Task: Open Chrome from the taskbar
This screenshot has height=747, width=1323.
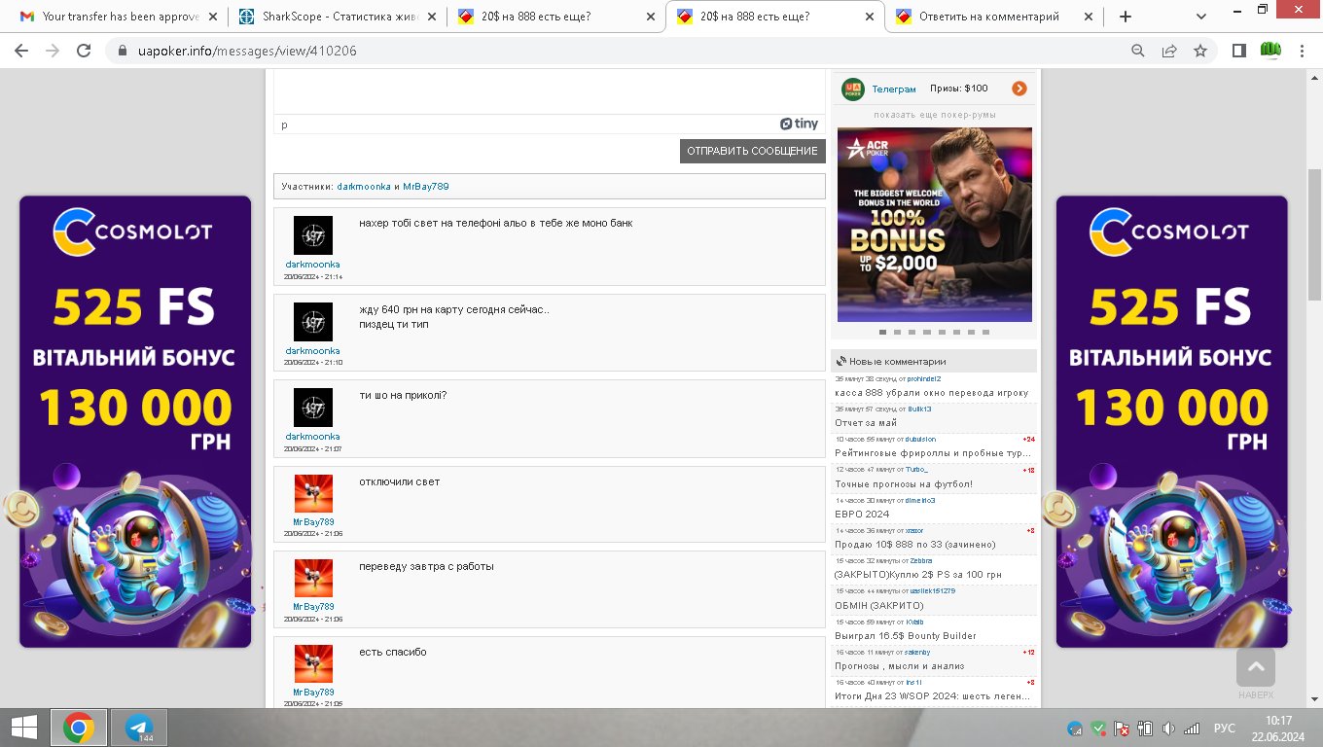Action: [x=79, y=727]
